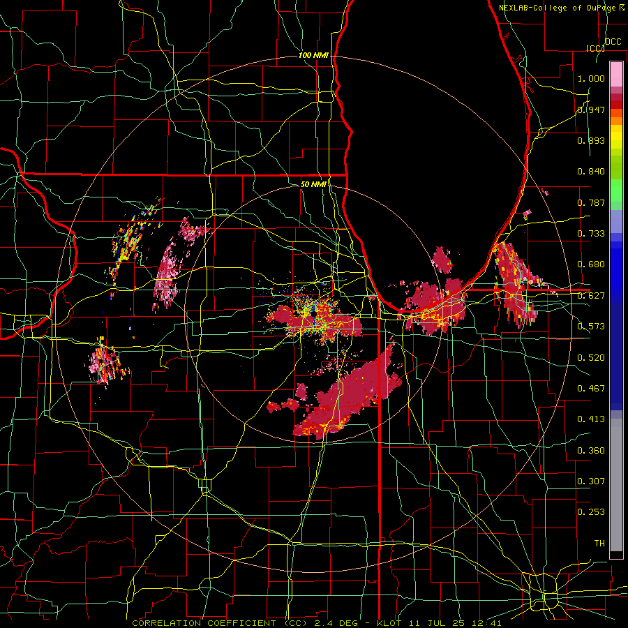This screenshot has height=628, width=628.
Task: Click the 0.413 legend value
Action: 591,419
